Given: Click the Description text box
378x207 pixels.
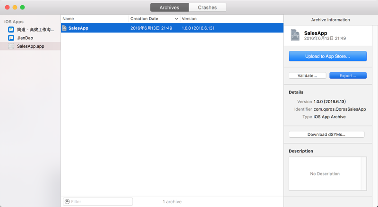Looking at the screenshot, I should [x=325, y=174].
